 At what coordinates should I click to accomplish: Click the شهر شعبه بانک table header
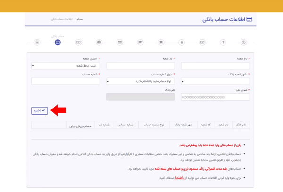pos(183,125)
